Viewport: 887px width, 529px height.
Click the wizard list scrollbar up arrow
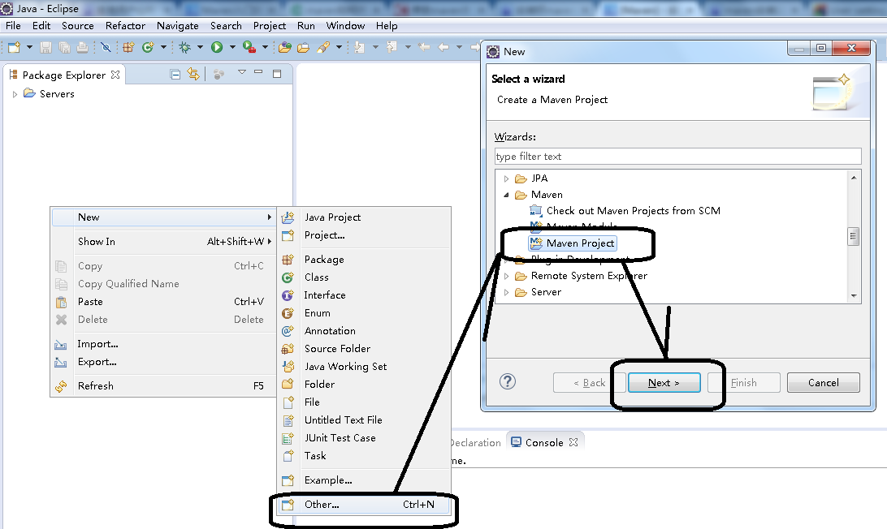[854, 178]
